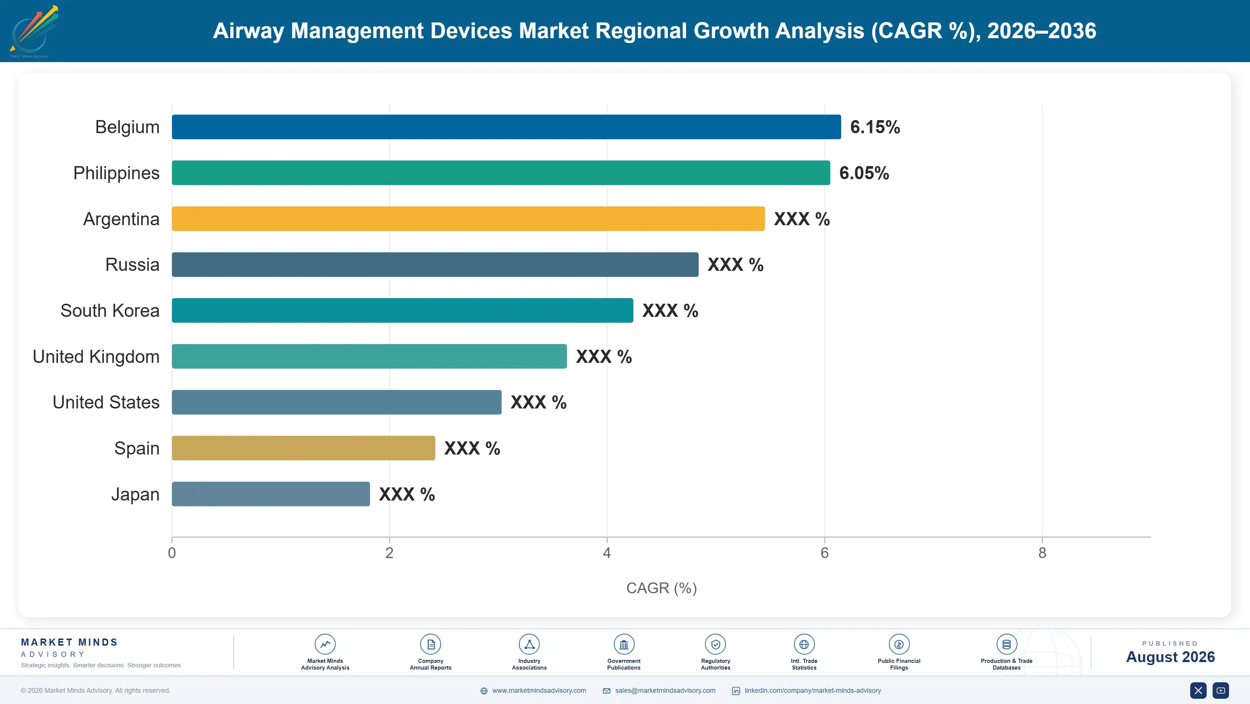This screenshot has width=1250, height=704.
Task: Click the MARKET MINDS ADVISORY footer wordmark
Action: pos(70,648)
